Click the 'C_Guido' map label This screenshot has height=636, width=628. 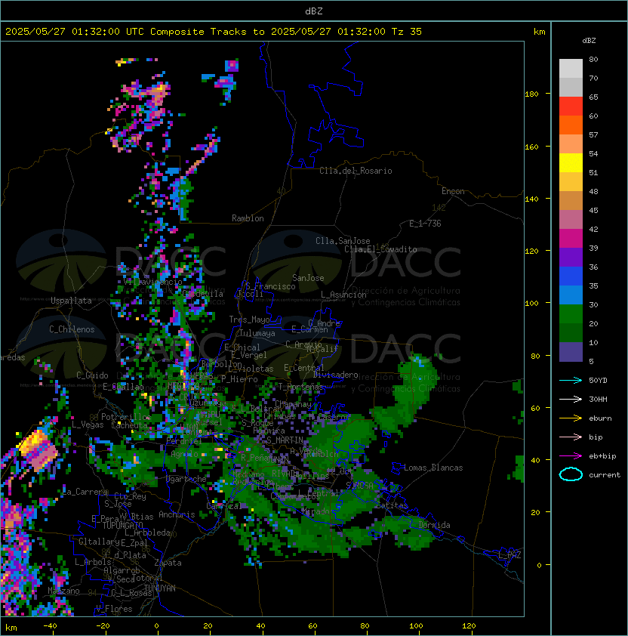[x=92, y=375]
